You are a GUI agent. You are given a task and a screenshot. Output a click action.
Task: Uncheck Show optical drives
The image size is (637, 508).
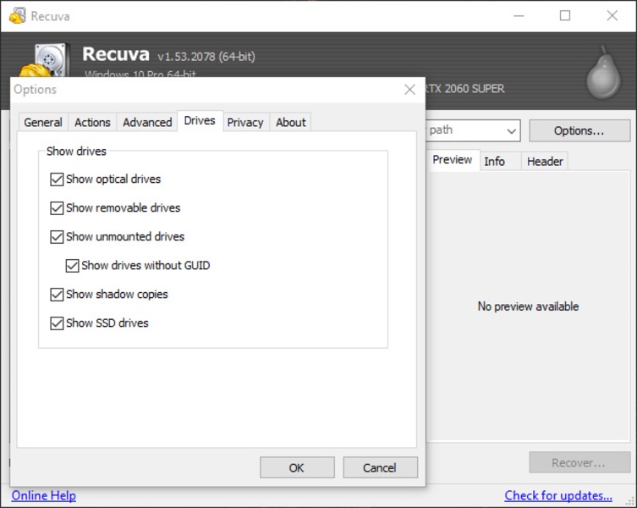[x=58, y=179]
